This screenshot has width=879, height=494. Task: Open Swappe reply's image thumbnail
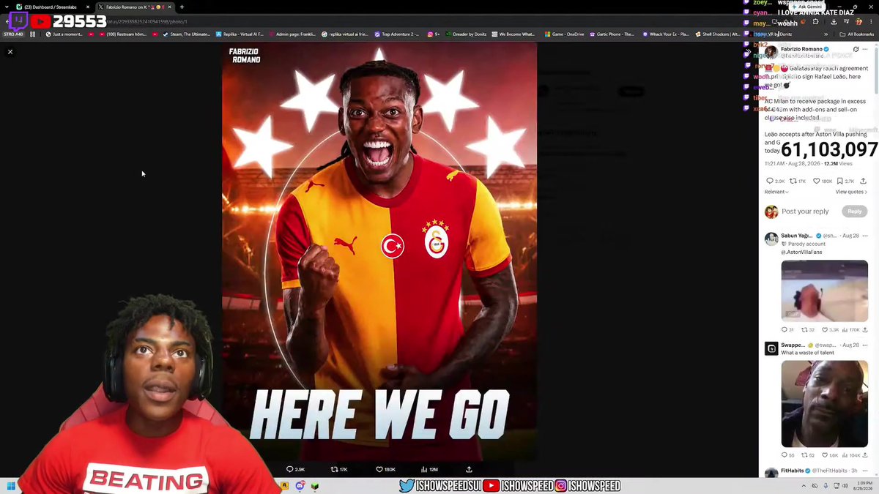coord(824,403)
